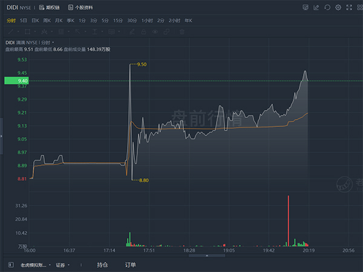Switch to the 周K chart tab
The width and height of the screenshot is (363, 272).
[47, 21]
